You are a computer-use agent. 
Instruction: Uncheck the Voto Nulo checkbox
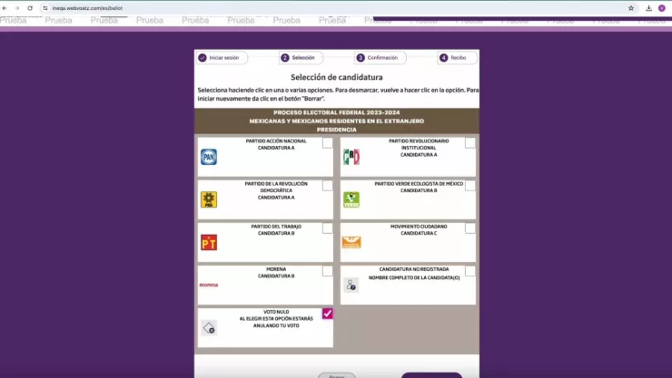tap(328, 314)
